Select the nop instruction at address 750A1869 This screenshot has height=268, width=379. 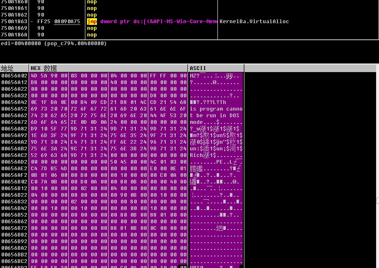pos(92,28)
